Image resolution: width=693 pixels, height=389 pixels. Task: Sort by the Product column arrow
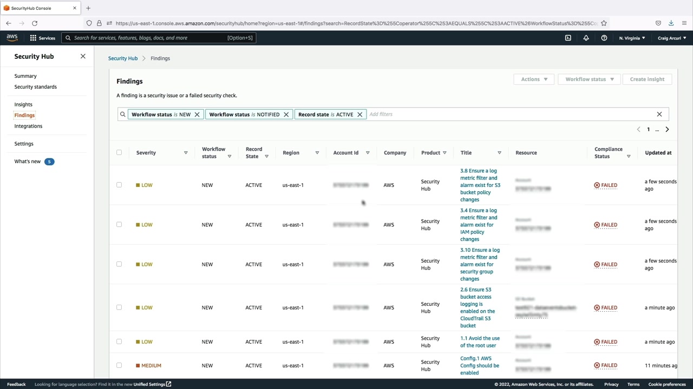coord(445,153)
